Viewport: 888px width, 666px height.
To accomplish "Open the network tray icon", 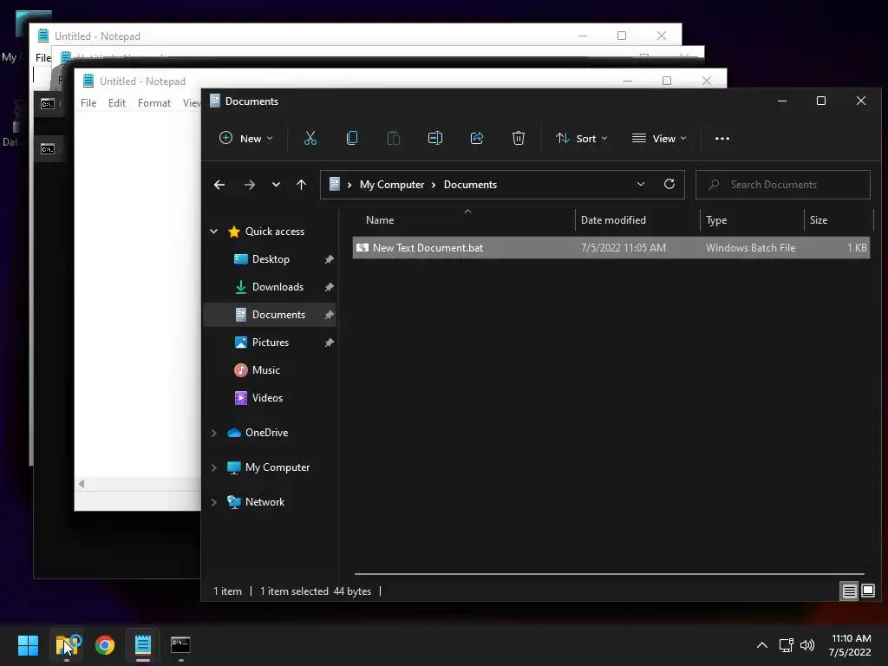I will [786, 645].
